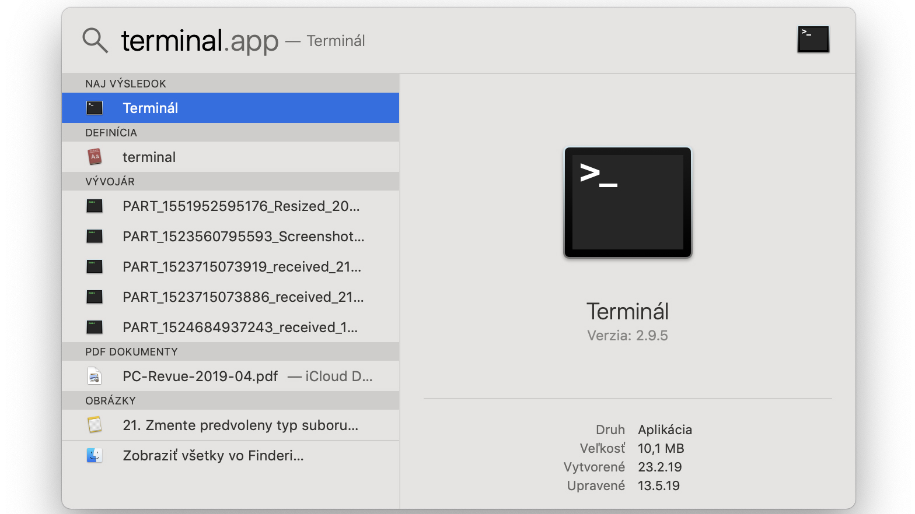Image resolution: width=915 pixels, height=514 pixels.
Task: Click the Spotlight magnifying glass icon
Action: click(x=95, y=40)
